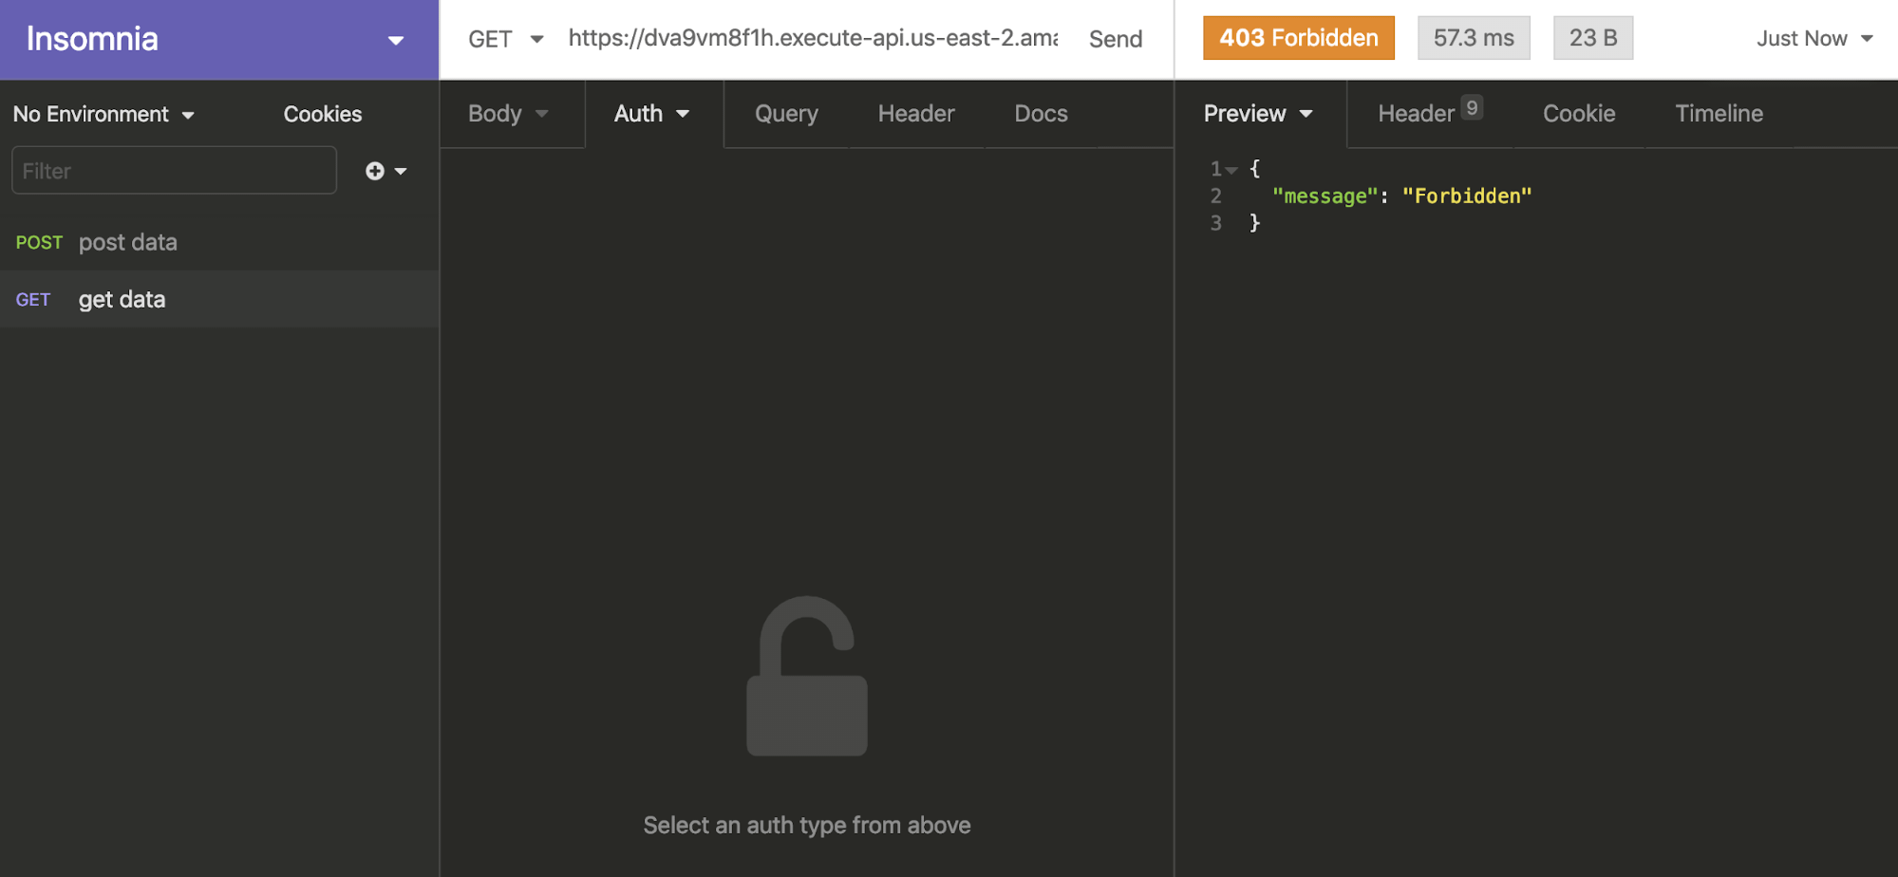Open the Just Now history dropdown
Screen dimensions: 1898x877
[1813, 39]
